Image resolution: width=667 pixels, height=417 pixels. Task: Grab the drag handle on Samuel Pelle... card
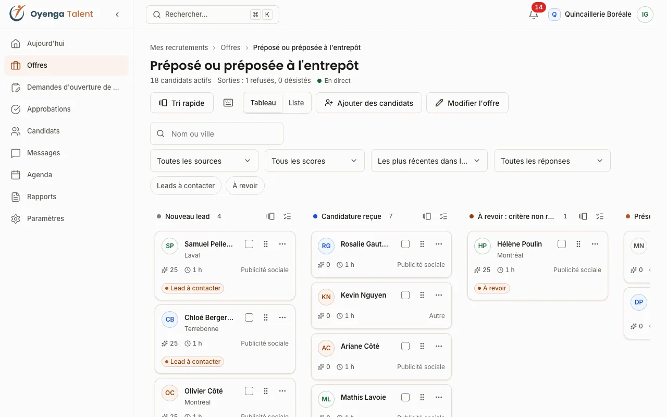click(266, 244)
